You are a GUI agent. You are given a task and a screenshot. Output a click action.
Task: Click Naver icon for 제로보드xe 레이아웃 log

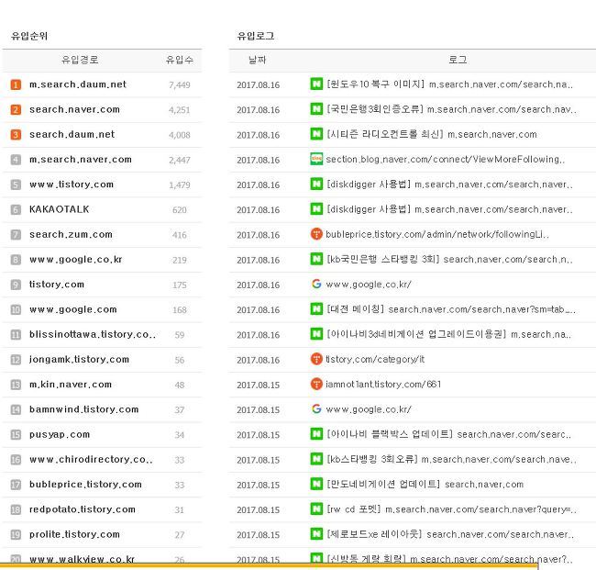pos(316,534)
